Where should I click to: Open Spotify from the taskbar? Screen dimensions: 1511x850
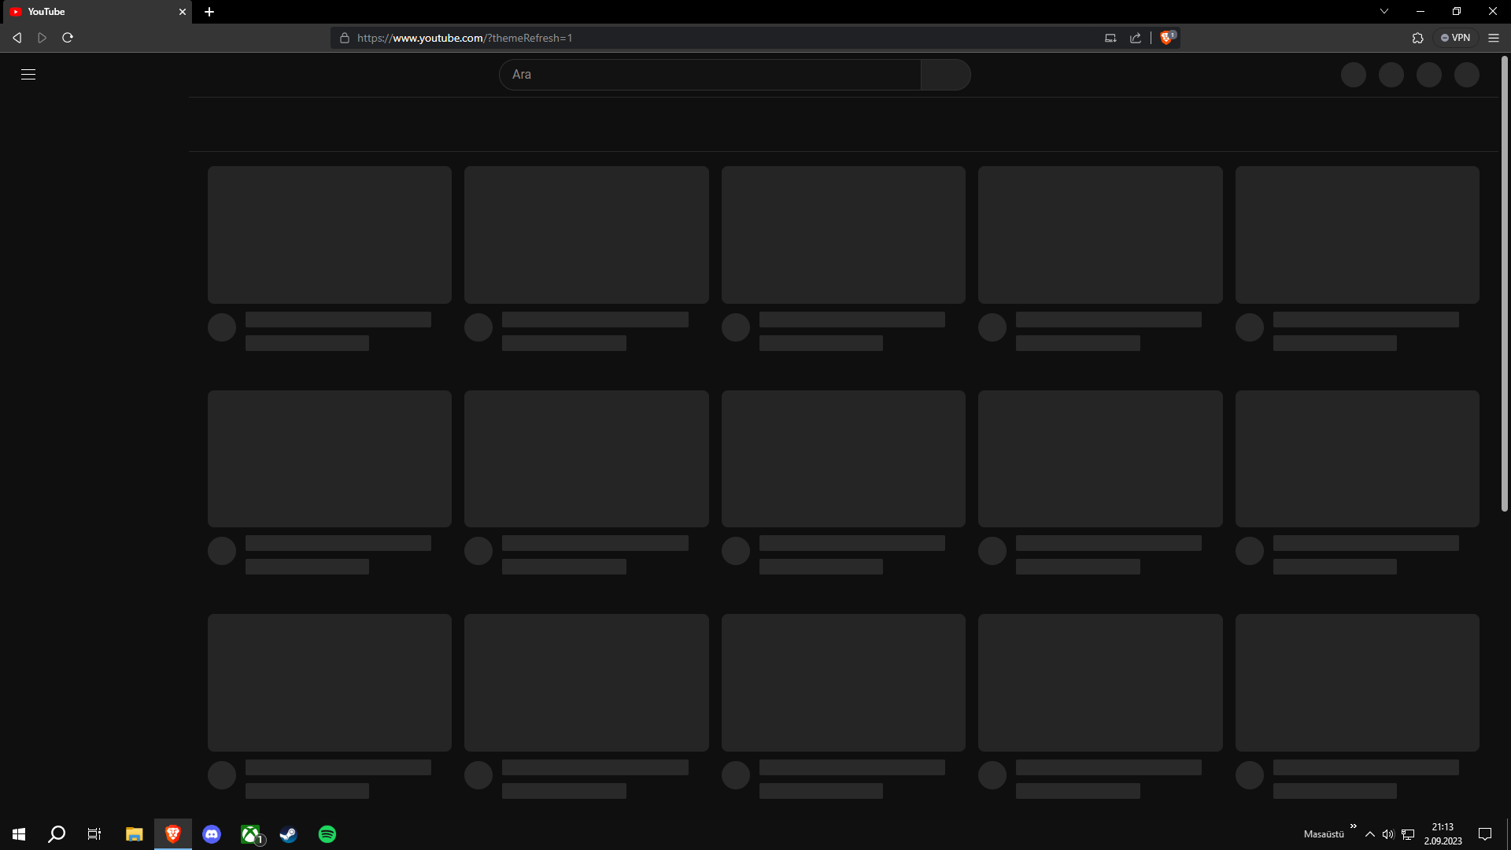(x=327, y=834)
